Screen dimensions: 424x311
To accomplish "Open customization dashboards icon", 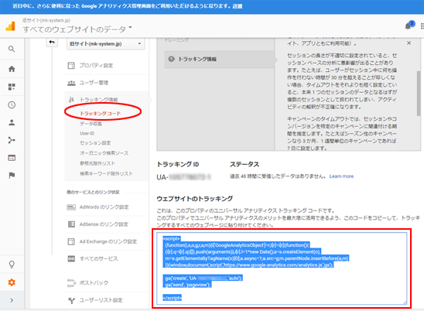I will pos(12,87).
